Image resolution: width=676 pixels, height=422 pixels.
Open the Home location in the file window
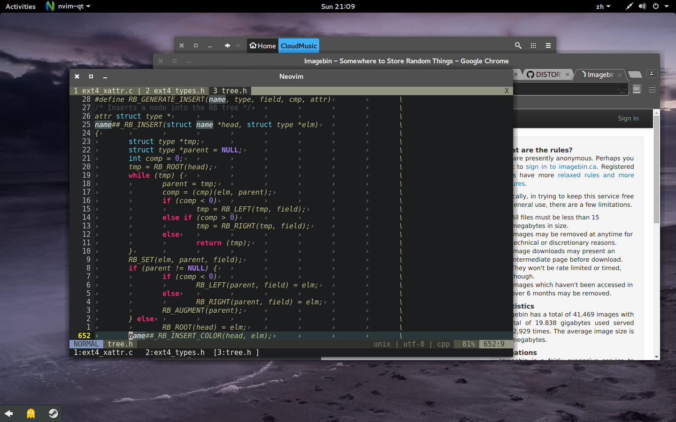(263, 46)
